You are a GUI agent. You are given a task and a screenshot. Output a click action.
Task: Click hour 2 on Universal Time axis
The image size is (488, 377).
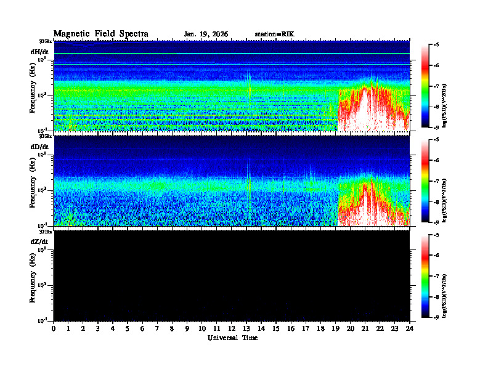tap(83, 329)
